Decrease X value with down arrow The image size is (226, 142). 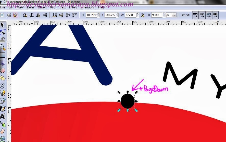click(x=98, y=16)
